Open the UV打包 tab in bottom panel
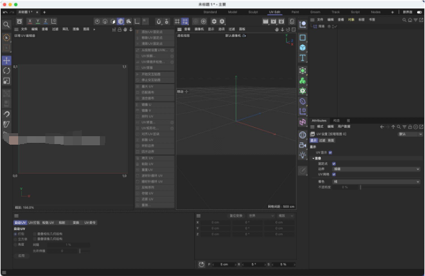The image size is (425, 276). (x=34, y=223)
